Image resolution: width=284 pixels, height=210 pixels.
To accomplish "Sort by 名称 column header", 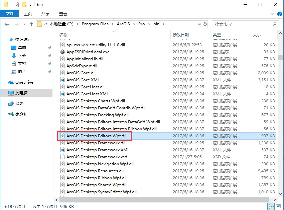I will point(63,35).
